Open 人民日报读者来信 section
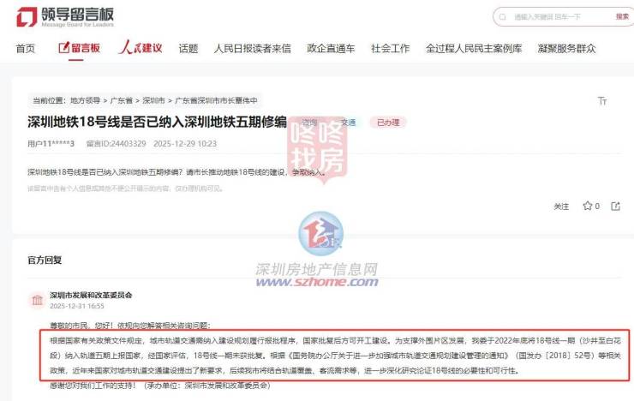Image resolution: width=634 pixels, height=401 pixels. pos(252,49)
